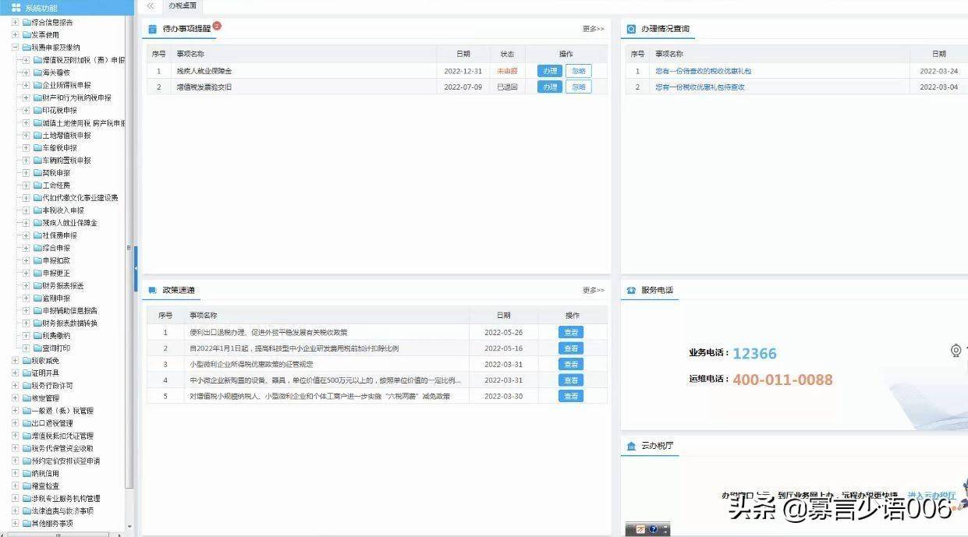The height and width of the screenshot is (537, 968).
Task: Click the folder icon of 税费缴纳
Action: [37, 335]
